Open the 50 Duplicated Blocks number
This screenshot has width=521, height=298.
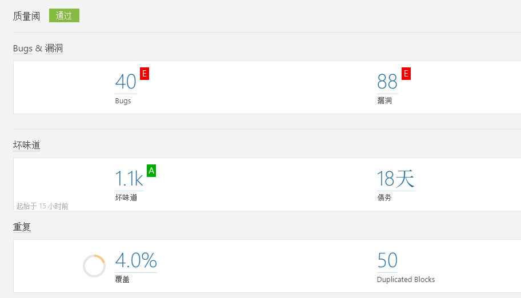point(387,260)
